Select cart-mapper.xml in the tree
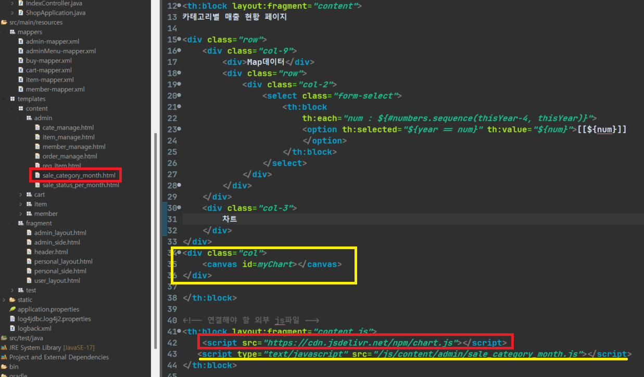Image resolution: width=644 pixels, height=377 pixels. [49, 70]
